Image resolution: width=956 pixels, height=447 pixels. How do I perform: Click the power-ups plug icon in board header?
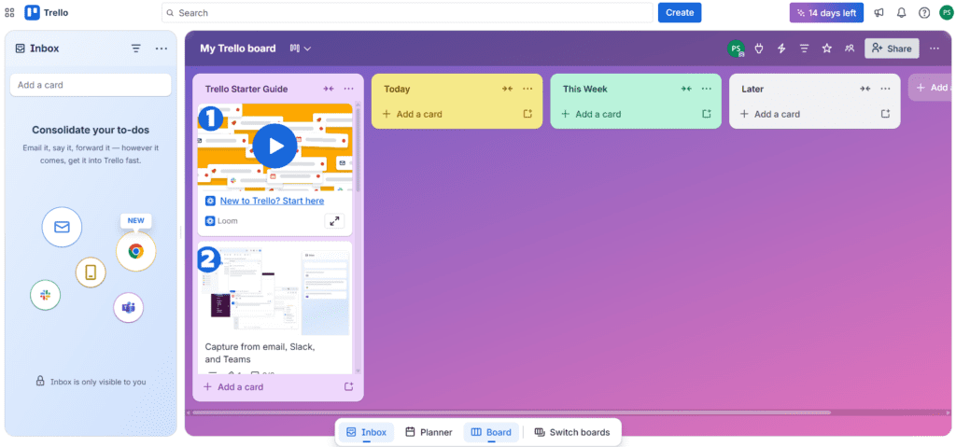point(760,49)
